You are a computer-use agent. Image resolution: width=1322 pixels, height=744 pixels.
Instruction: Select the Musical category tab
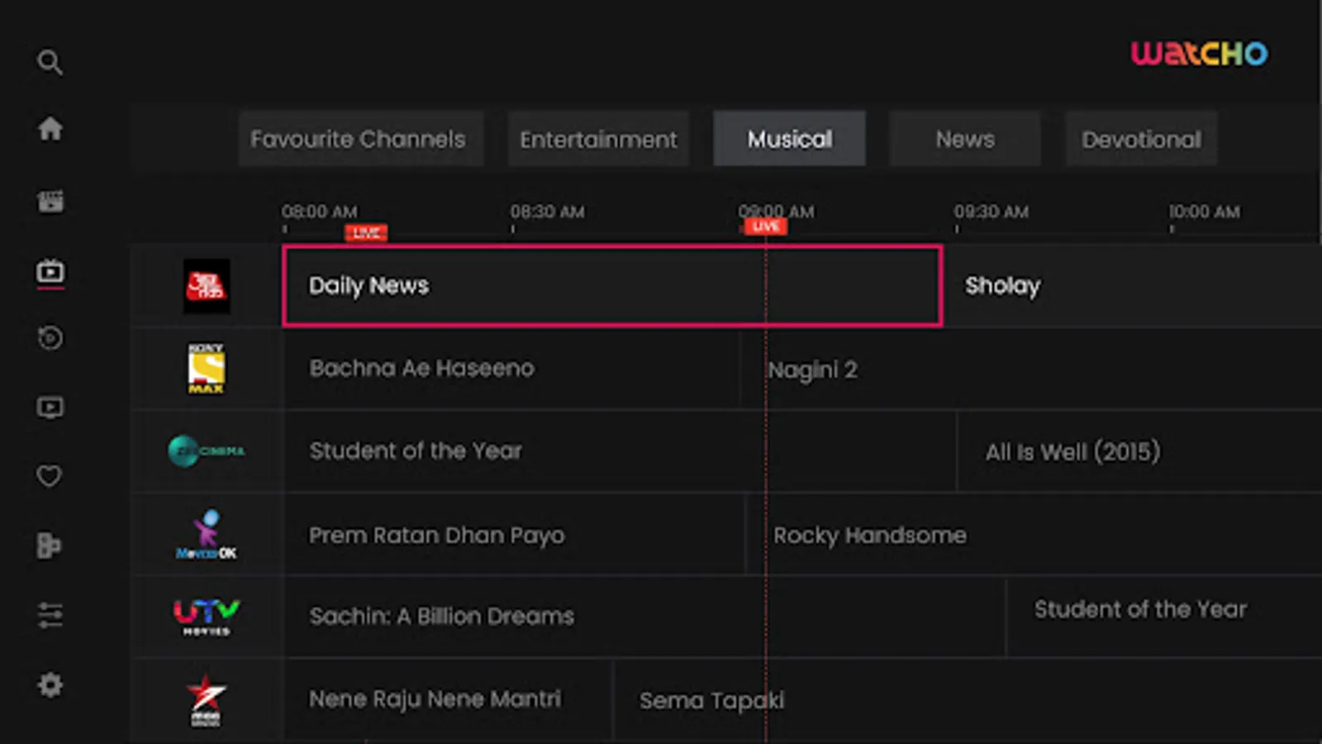point(790,139)
